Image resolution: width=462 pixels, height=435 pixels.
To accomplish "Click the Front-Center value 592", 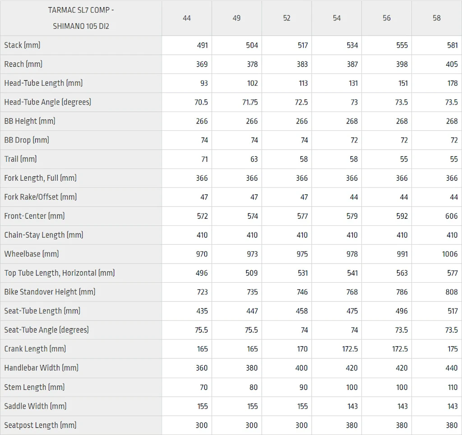I will pyautogui.click(x=402, y=216).
